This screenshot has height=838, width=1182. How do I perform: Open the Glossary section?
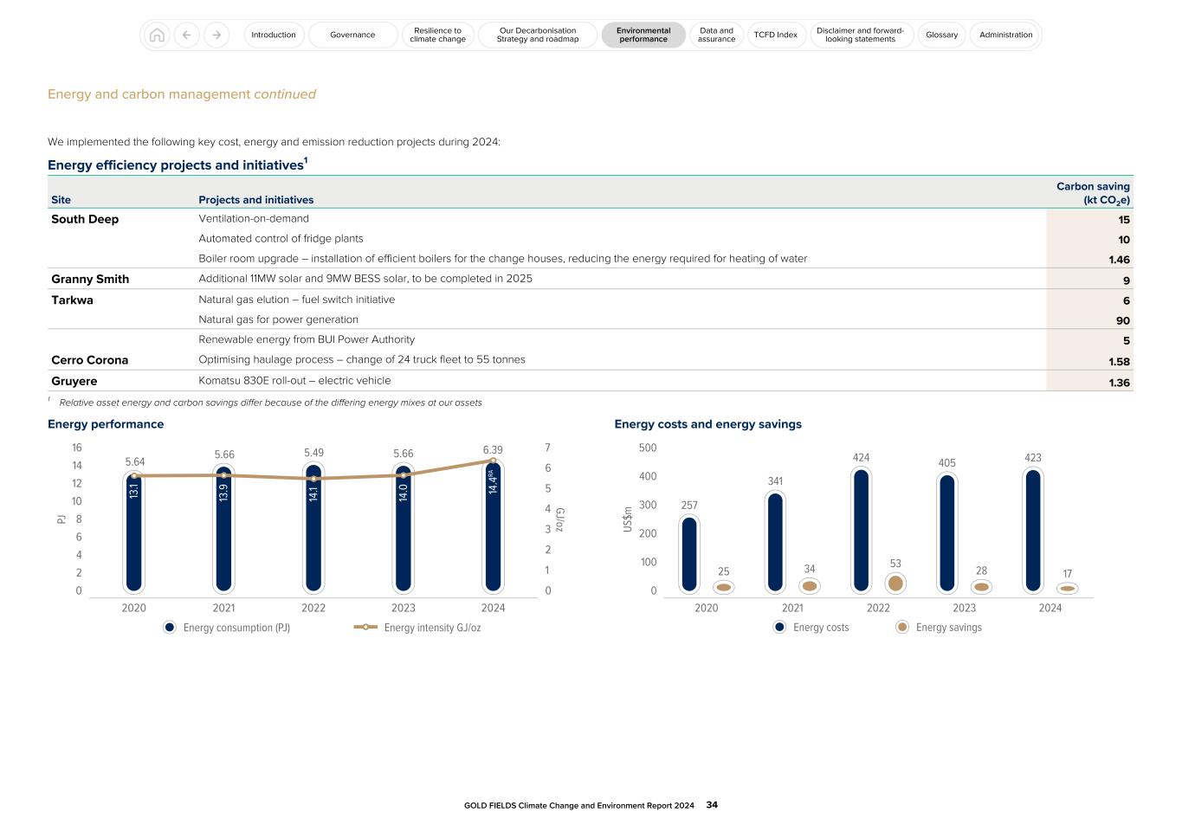click(x=941, y=35)
